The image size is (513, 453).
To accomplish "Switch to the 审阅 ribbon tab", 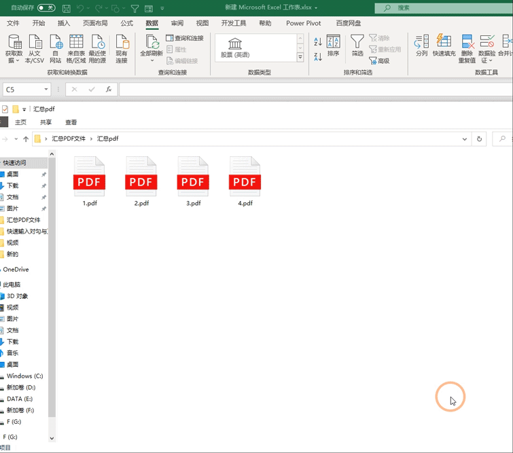I will pyautogui.click(x=177, y=23).
